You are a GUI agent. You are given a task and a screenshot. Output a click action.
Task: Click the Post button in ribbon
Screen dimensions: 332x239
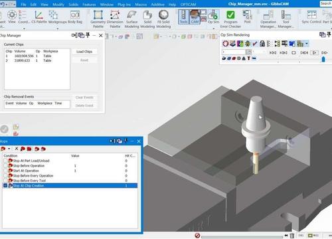pos(247,17)
